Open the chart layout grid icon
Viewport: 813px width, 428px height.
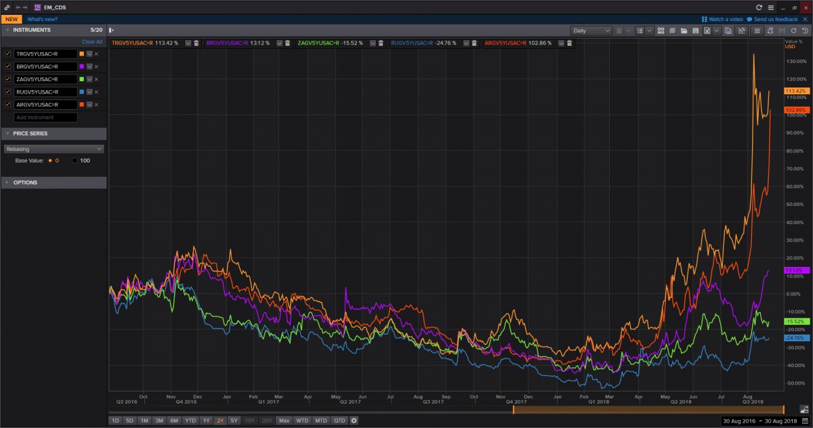pos(661,30)
